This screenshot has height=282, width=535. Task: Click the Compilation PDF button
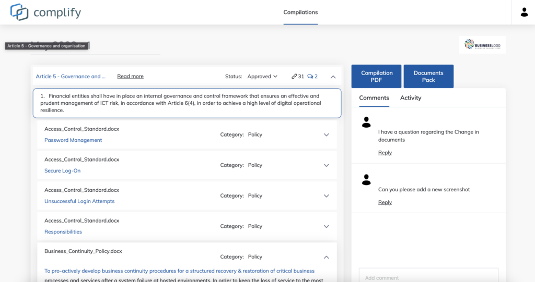pos(376,77)
